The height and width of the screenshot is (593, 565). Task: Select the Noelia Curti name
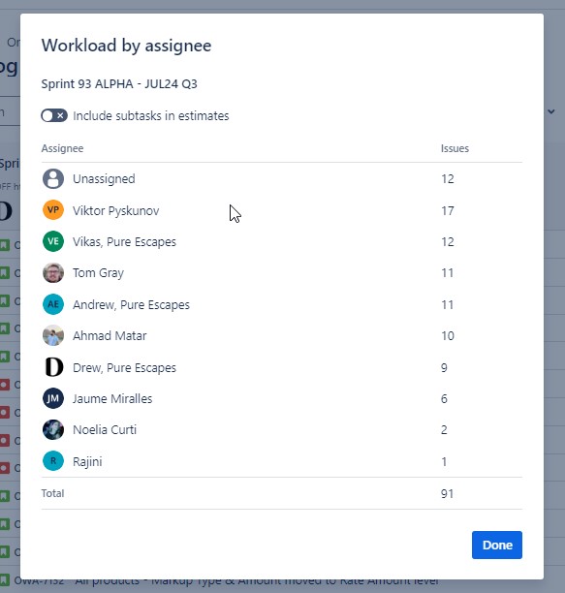point(105,430)
